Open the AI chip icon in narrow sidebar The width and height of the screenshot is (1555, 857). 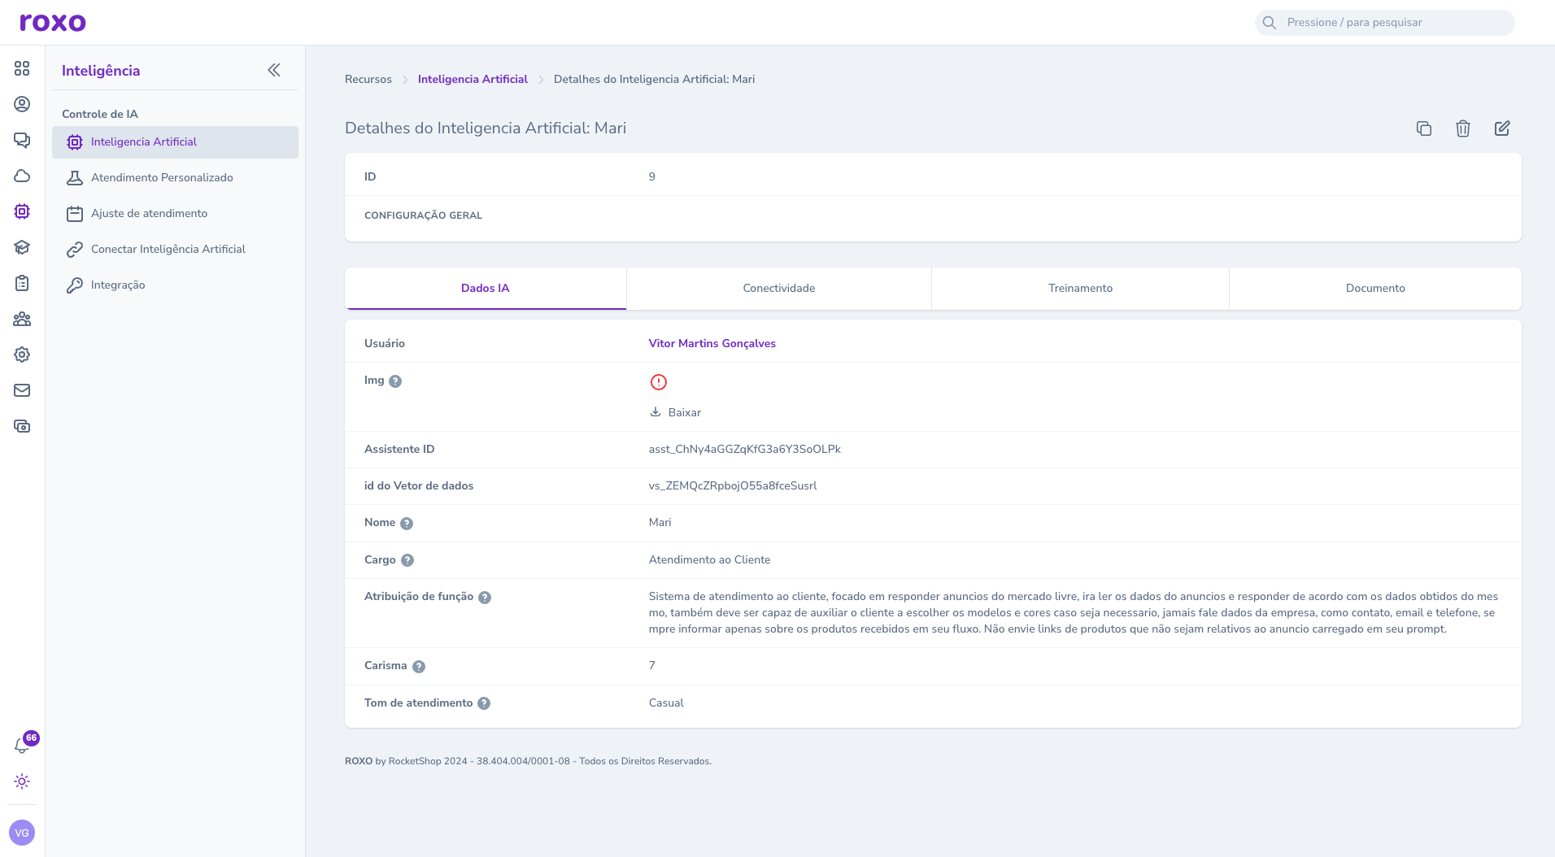coord(22,211)
